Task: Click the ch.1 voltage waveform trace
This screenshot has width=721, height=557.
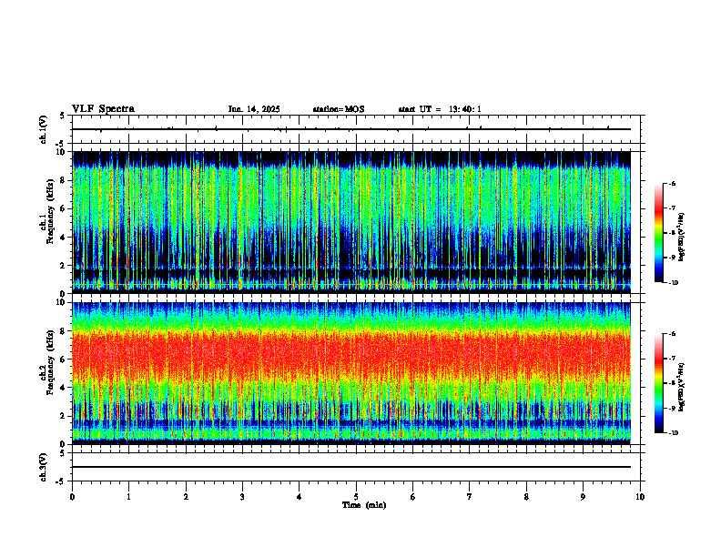Action: click(351, 129)
